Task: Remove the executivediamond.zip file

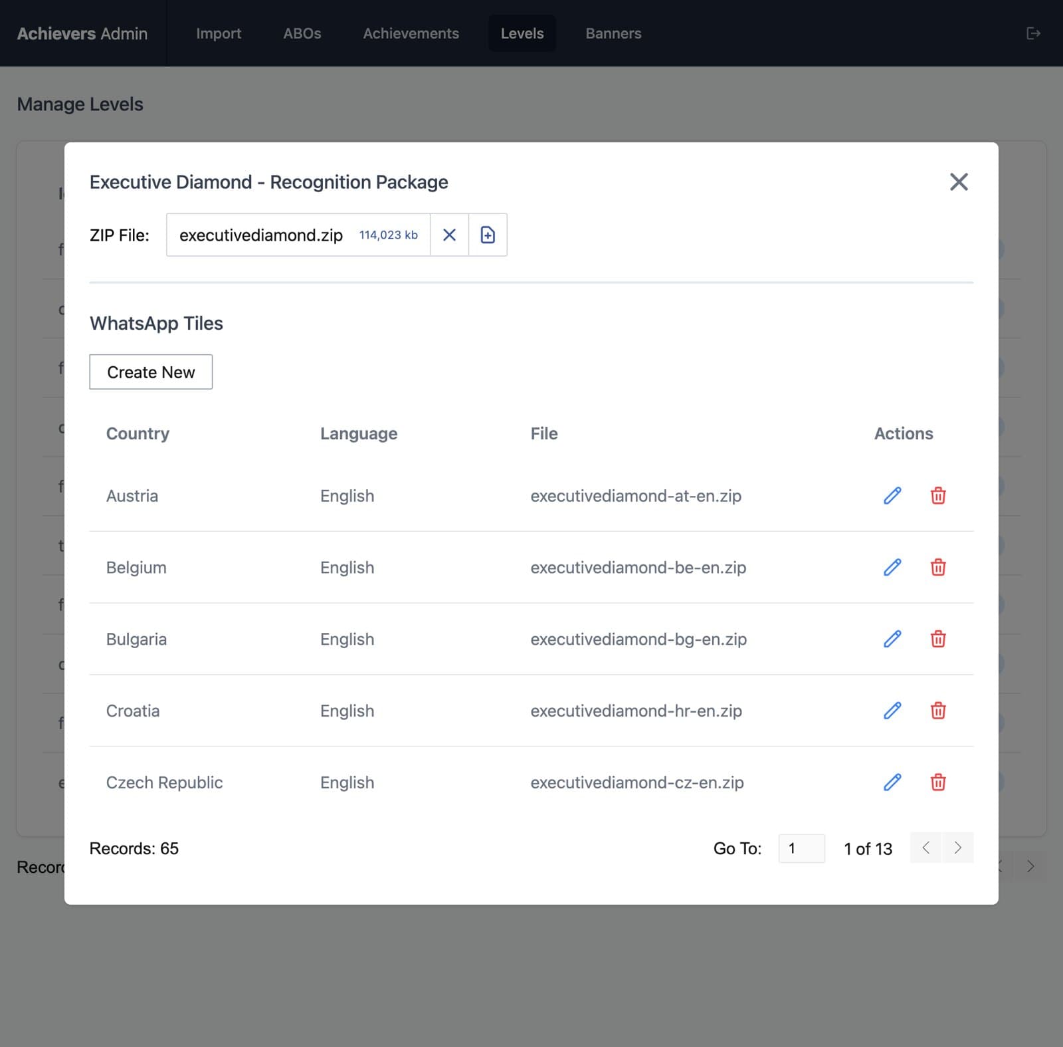Action: pyautogui.click(x=449, y=235)
